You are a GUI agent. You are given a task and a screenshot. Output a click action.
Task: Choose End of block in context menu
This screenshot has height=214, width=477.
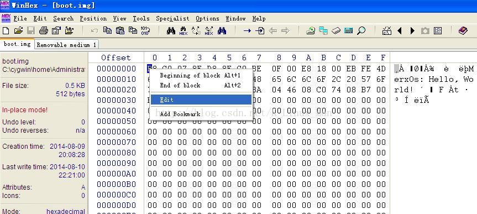(201, 86)
